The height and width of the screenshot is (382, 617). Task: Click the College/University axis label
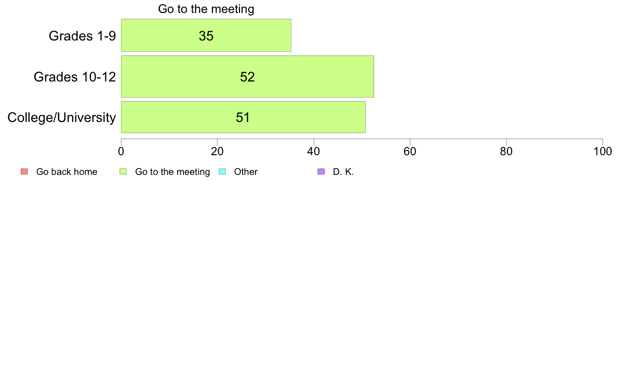62,118
